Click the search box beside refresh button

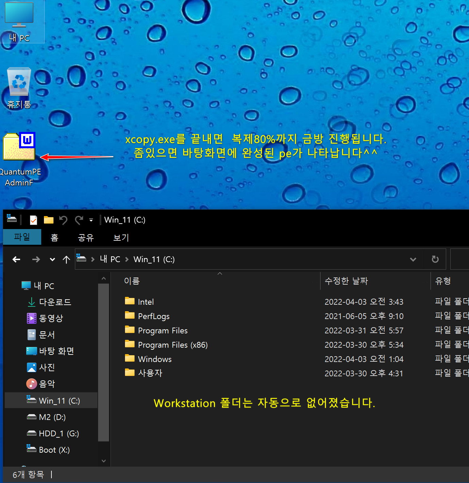click(460, 259)
